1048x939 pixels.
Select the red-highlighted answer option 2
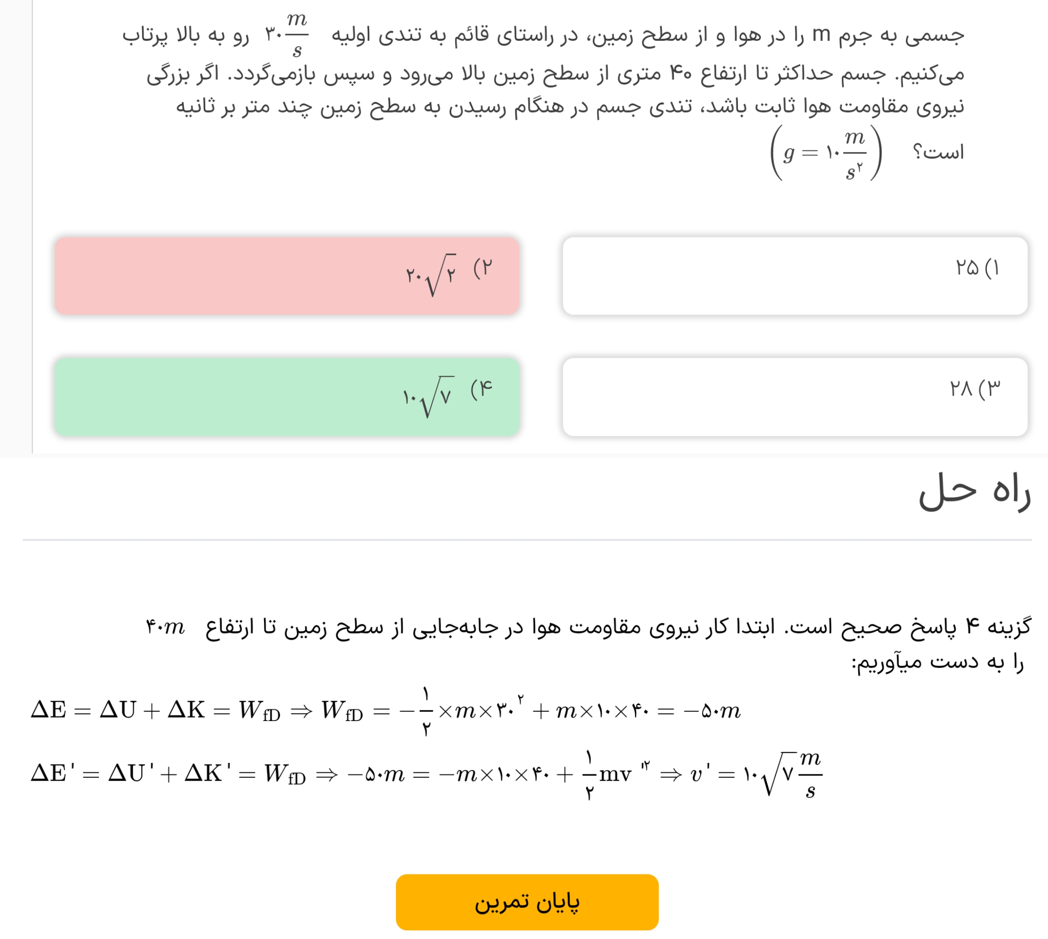[x=287, y=275]
